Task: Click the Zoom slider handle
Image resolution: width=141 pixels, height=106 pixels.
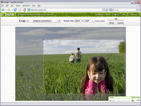Action: click(114, 100)
